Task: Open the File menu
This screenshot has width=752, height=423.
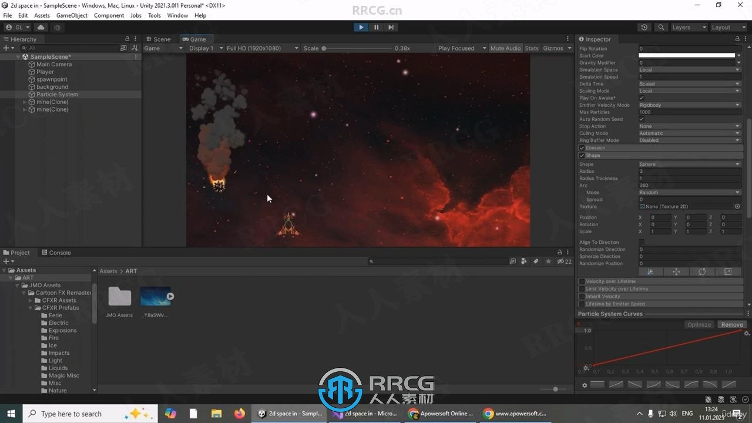Action: (x=8, y=15)
